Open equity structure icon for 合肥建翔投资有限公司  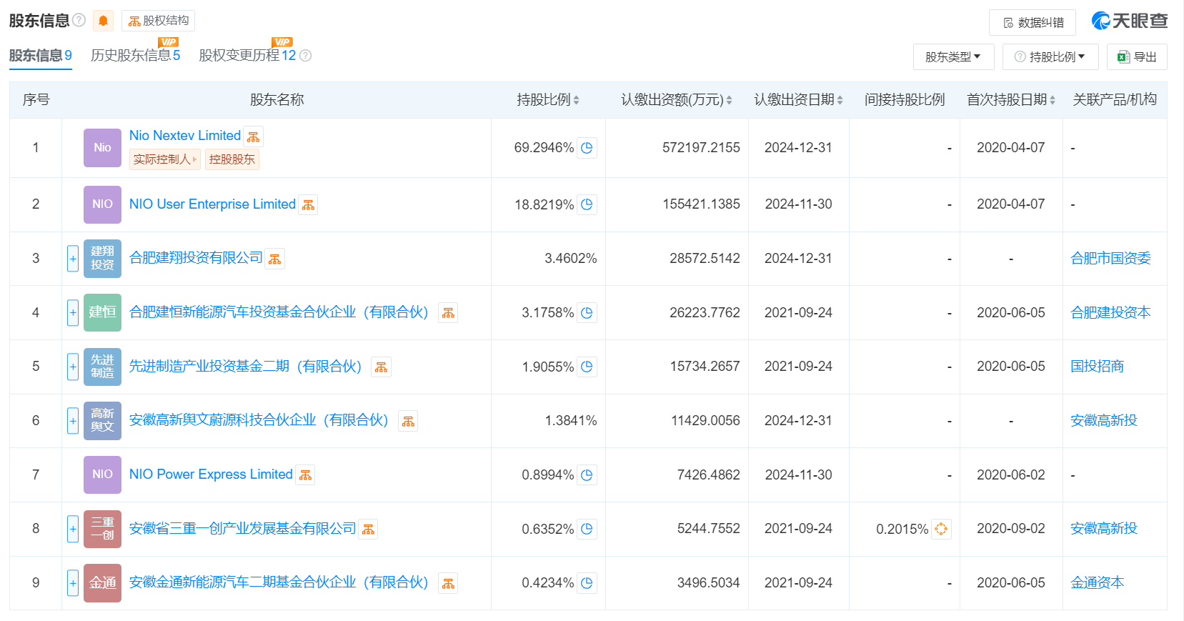[274, 259]
